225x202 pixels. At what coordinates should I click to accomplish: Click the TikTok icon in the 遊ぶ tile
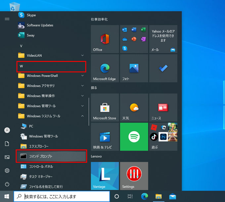click(154, 137)
